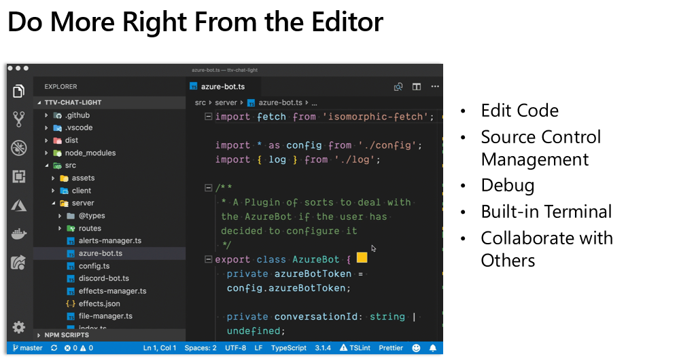
Task: Click the conversationId property in code
Action: tap(316, 316)
